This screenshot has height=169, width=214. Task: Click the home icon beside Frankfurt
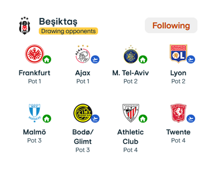tap(47, 60)
